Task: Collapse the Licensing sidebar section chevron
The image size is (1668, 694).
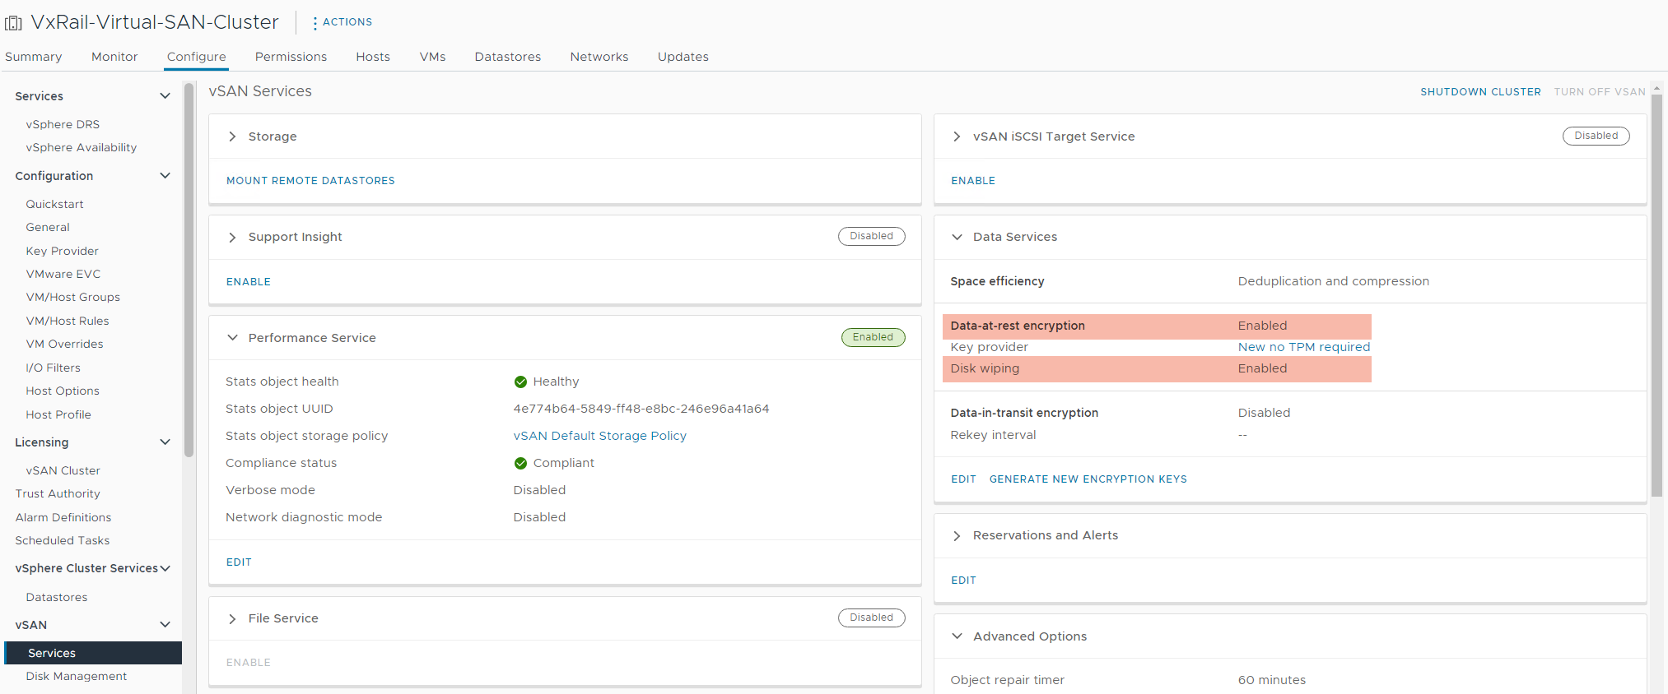Action: (165, 442)
